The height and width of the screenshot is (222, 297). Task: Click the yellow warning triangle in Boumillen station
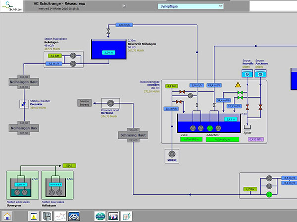coord(238,85)
